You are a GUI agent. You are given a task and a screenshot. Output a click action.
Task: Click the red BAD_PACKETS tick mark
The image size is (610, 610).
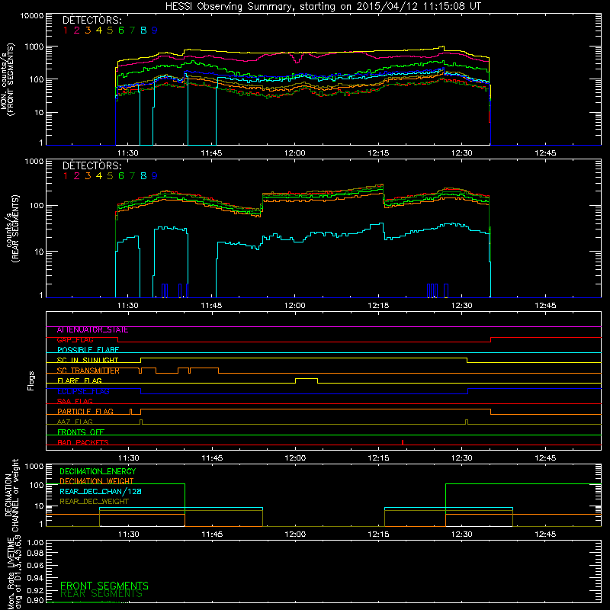point(403,442)
